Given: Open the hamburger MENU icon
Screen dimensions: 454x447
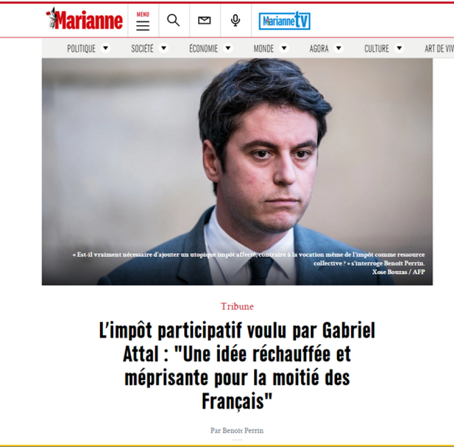Looking at the screenshot, I should coord(143,21).
